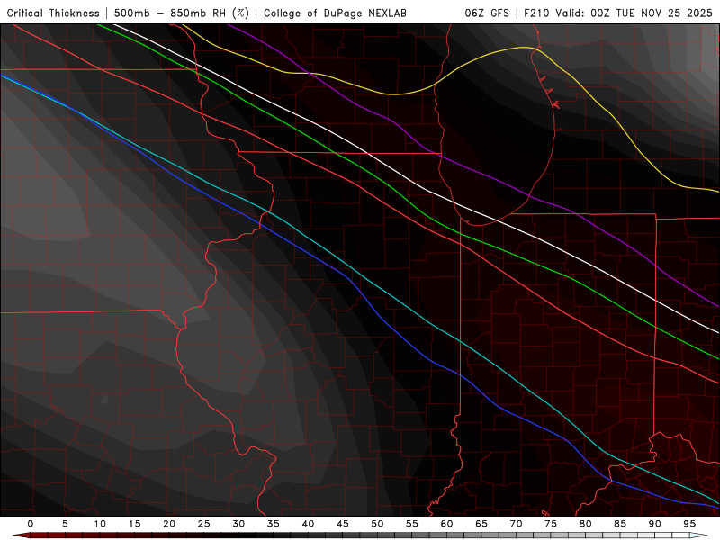Click the "06Z GFS" model run text
720x540 pixels.
pos(487,13)
